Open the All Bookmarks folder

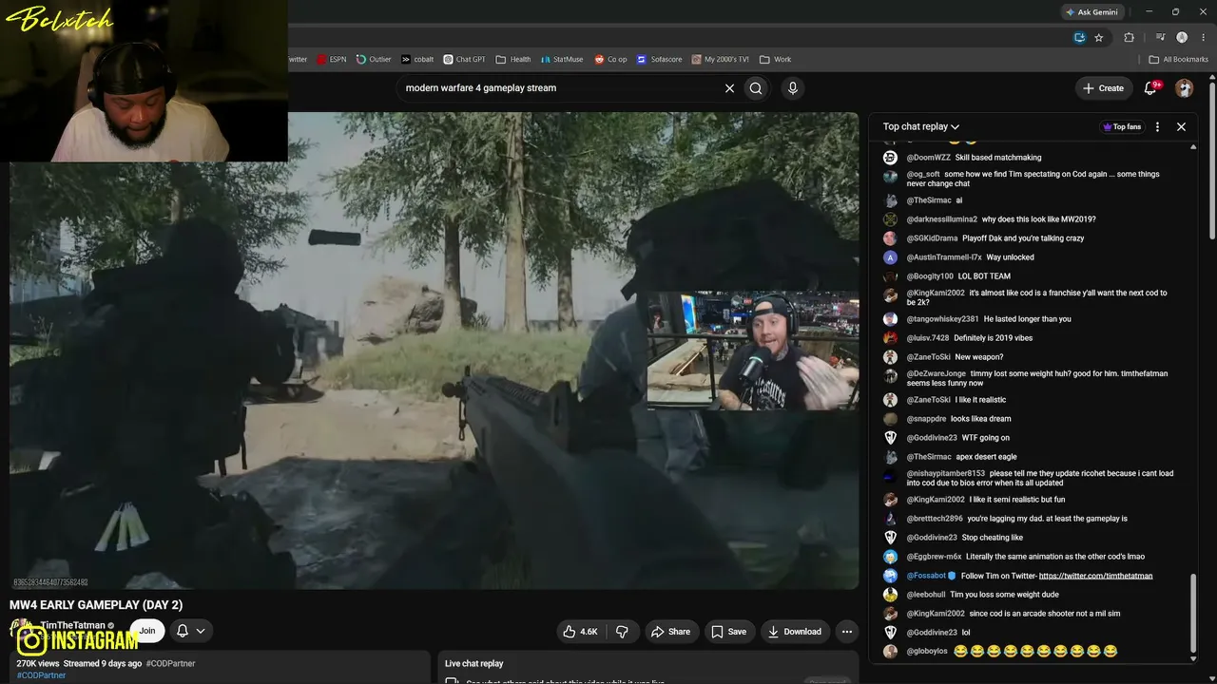point(1179,59)
